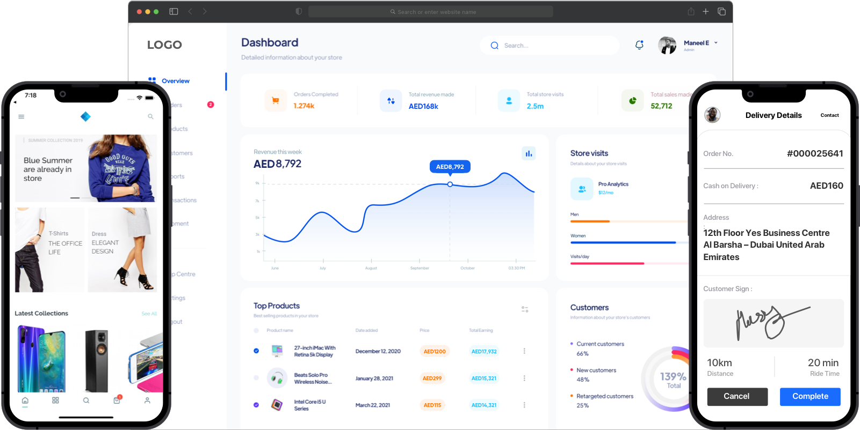Click the Visits/day progress bar

(629, 263)
